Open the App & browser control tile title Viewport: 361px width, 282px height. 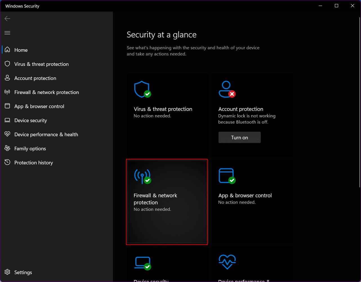pos(245,195)
